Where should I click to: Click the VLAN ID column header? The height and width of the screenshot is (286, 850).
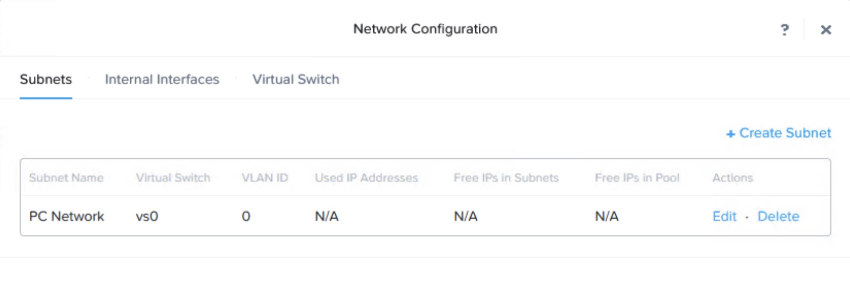tap(265, 178)
